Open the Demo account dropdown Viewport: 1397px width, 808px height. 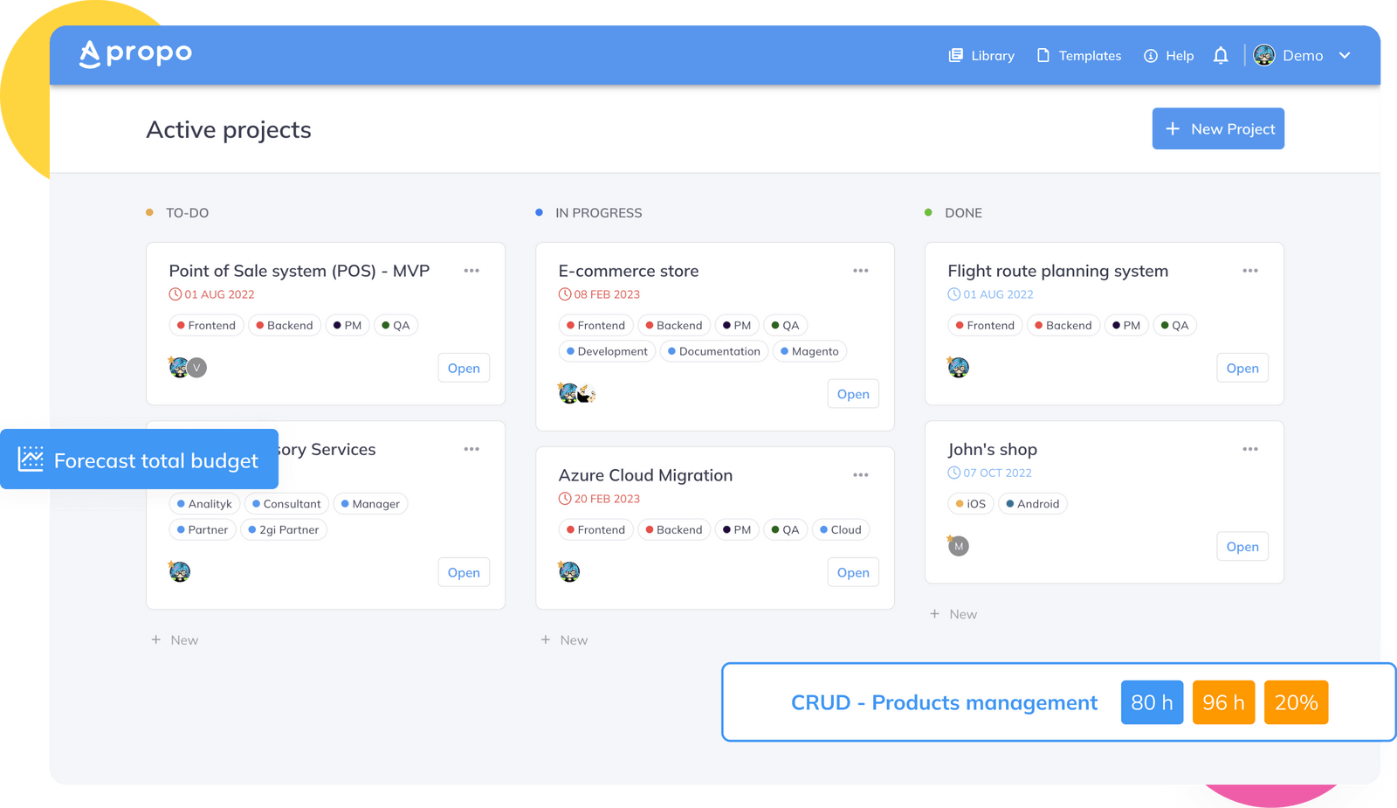click(1345, 55)
